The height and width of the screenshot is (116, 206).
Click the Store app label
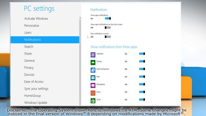point(98,100)
